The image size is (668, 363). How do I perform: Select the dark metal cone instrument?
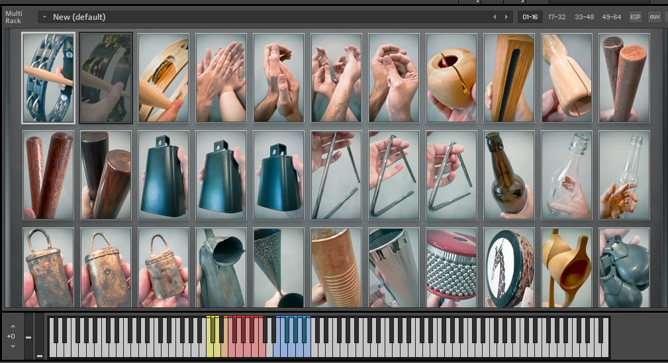tap(279, 268)
